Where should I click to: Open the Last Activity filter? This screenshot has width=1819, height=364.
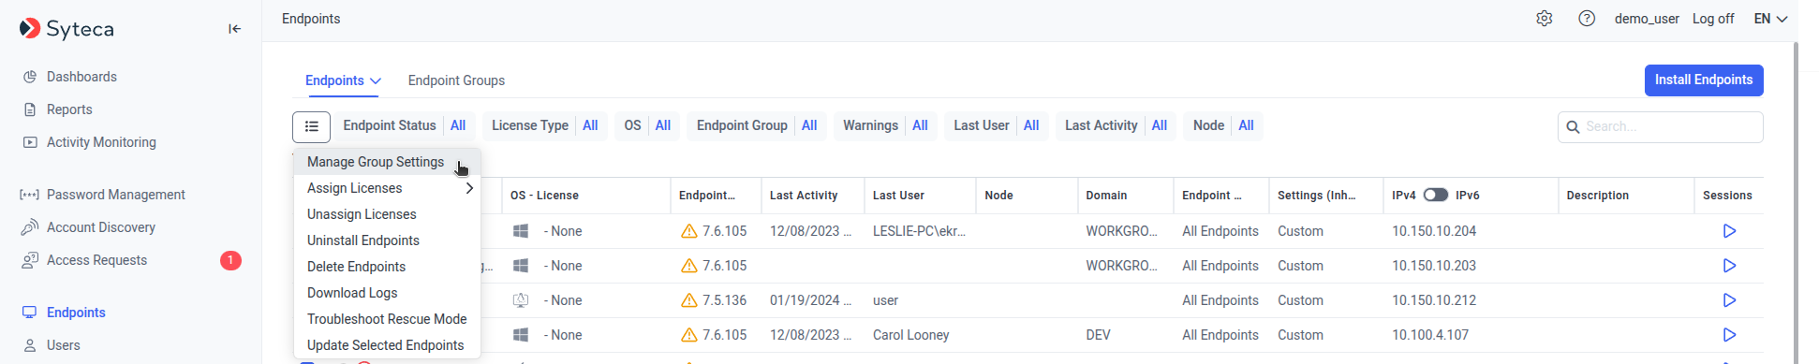(1116, 125)
